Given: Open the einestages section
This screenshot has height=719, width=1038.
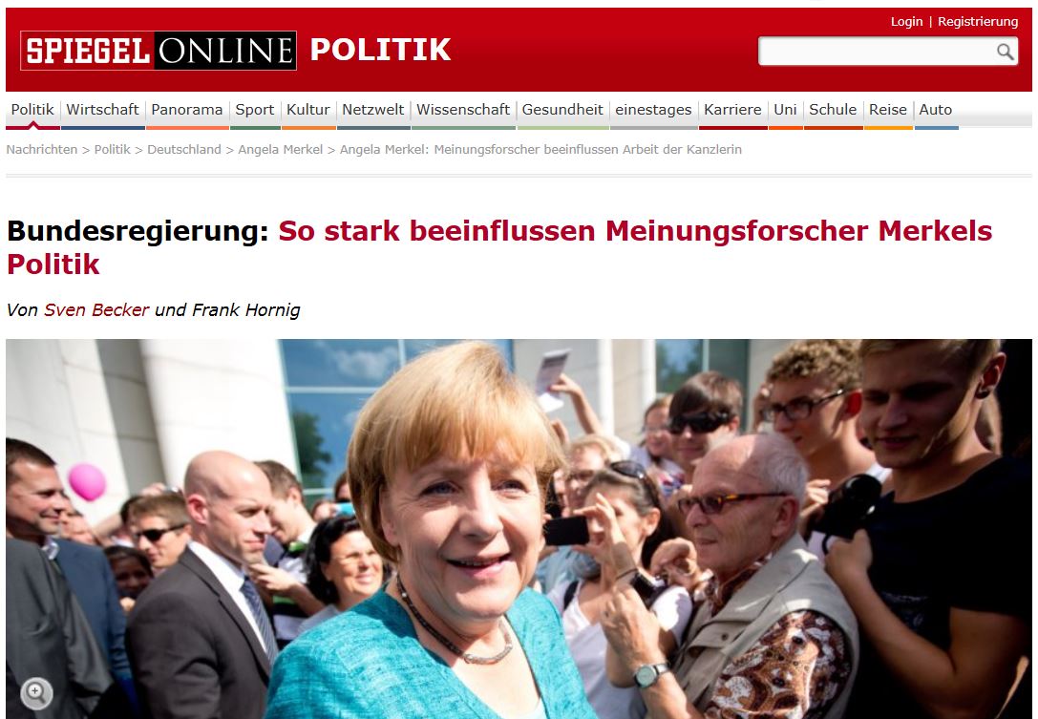Looking at the screenshot, I should (x=653, y=109).
